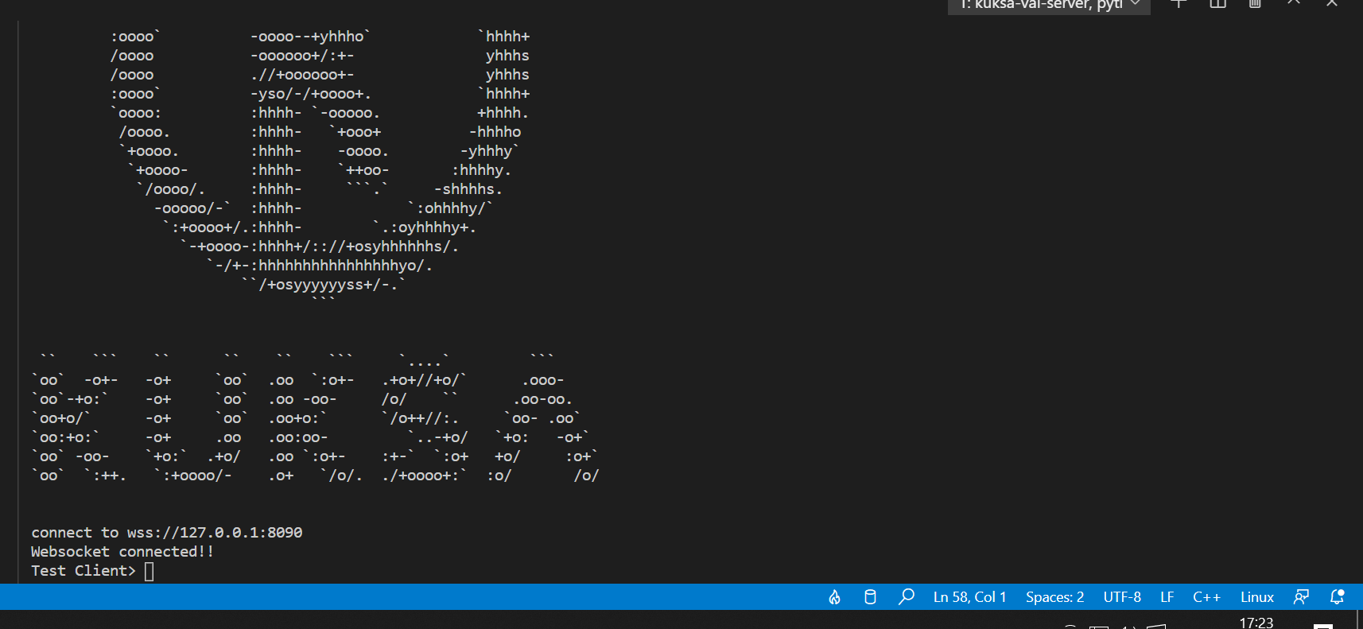This screenshot has height=629, width=1363.
Task: Change indentation via Spaces: 2
Action: point(1054,597)
